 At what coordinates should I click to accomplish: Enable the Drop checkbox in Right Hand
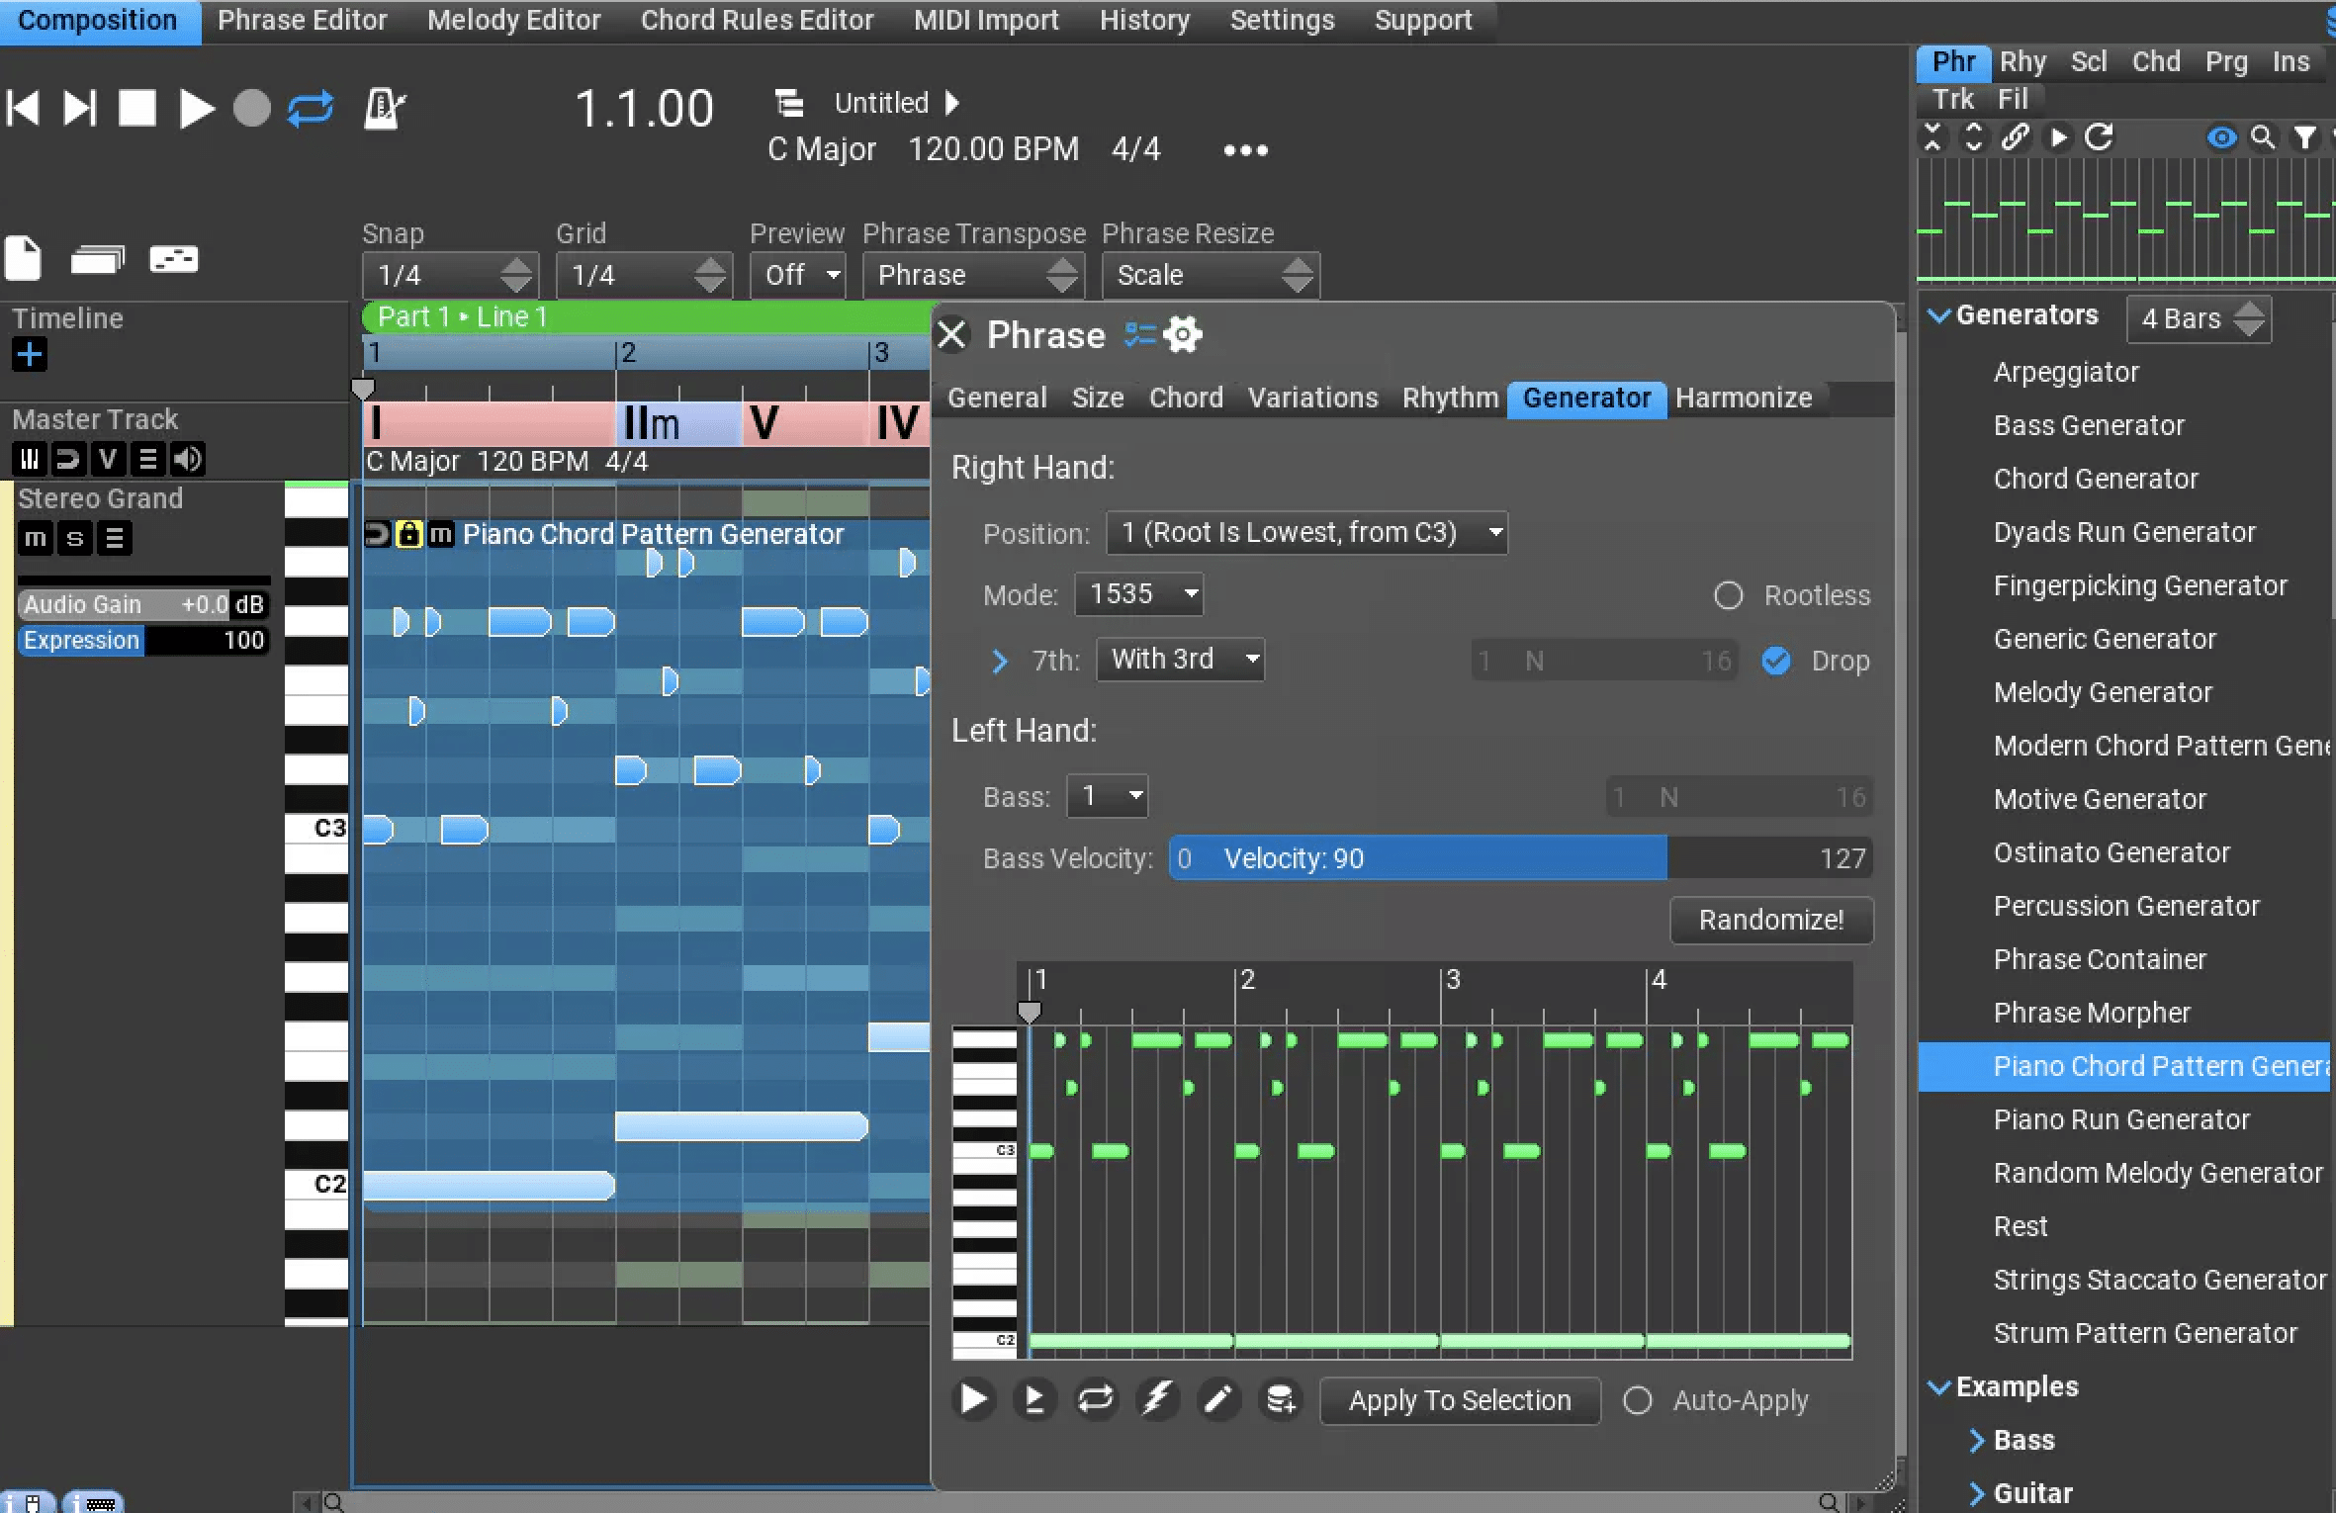(x=1776, y=661)
